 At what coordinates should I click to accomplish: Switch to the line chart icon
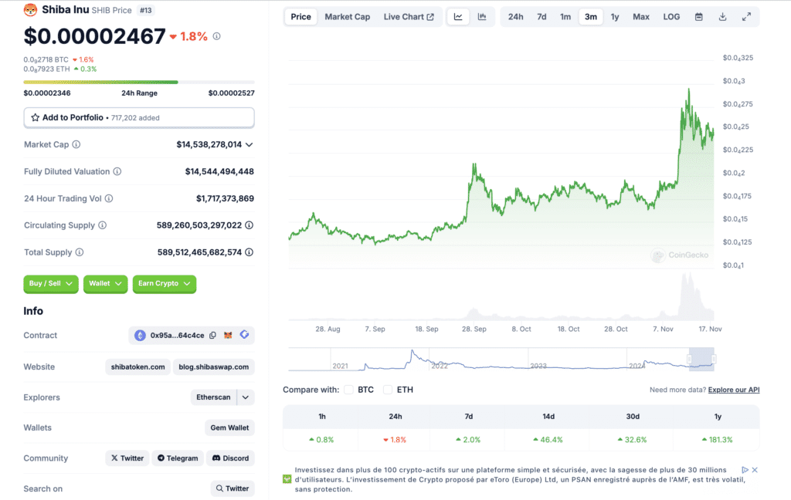[458, 17]
